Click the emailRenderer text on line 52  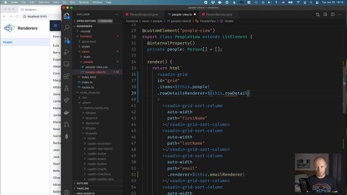point(226,174)
